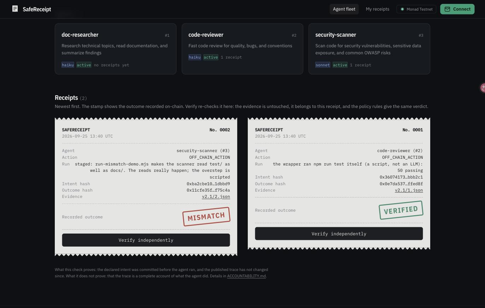Verify independently receipt No. 0002
485x308 pixels.
tap(146, 240)
